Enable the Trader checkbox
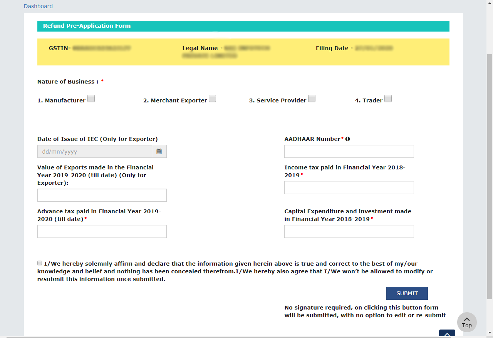The width and height of the screenshot is (493, 338). (388, 99)
